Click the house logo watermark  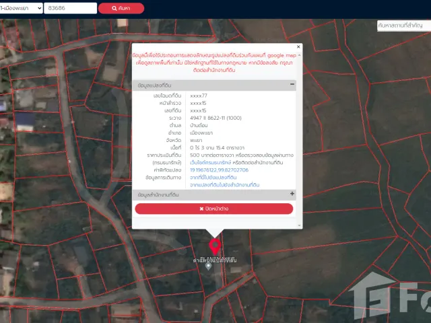(372, 295)
